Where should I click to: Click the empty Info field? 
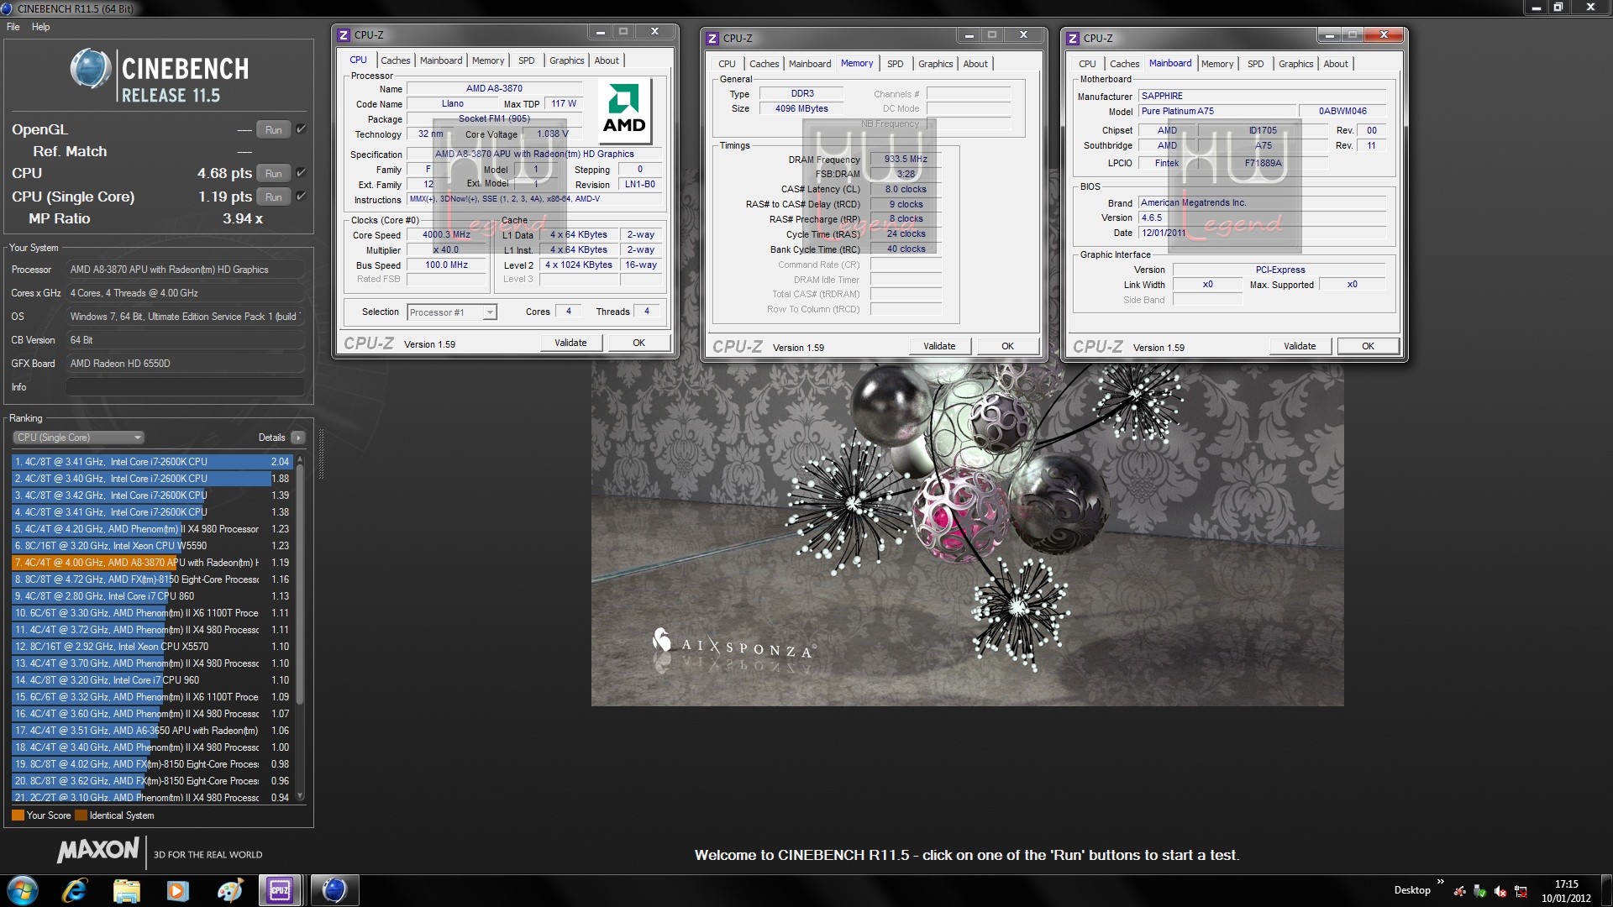pyautogui.click(x=185, y=387)
